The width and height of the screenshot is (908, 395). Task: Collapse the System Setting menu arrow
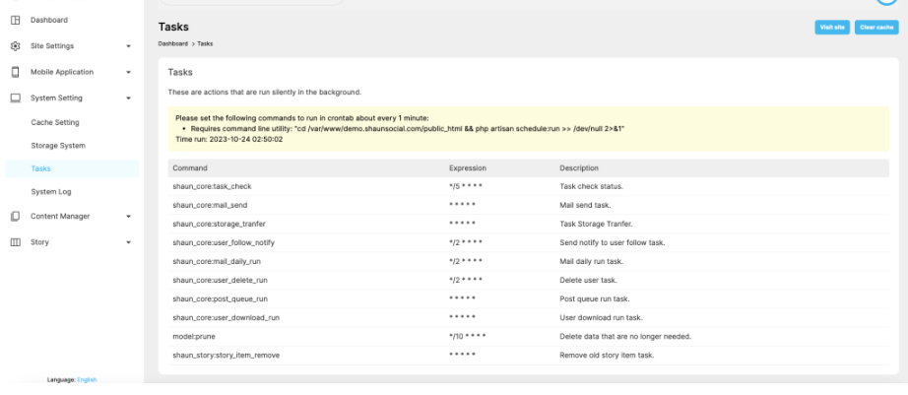pos(128,98)
